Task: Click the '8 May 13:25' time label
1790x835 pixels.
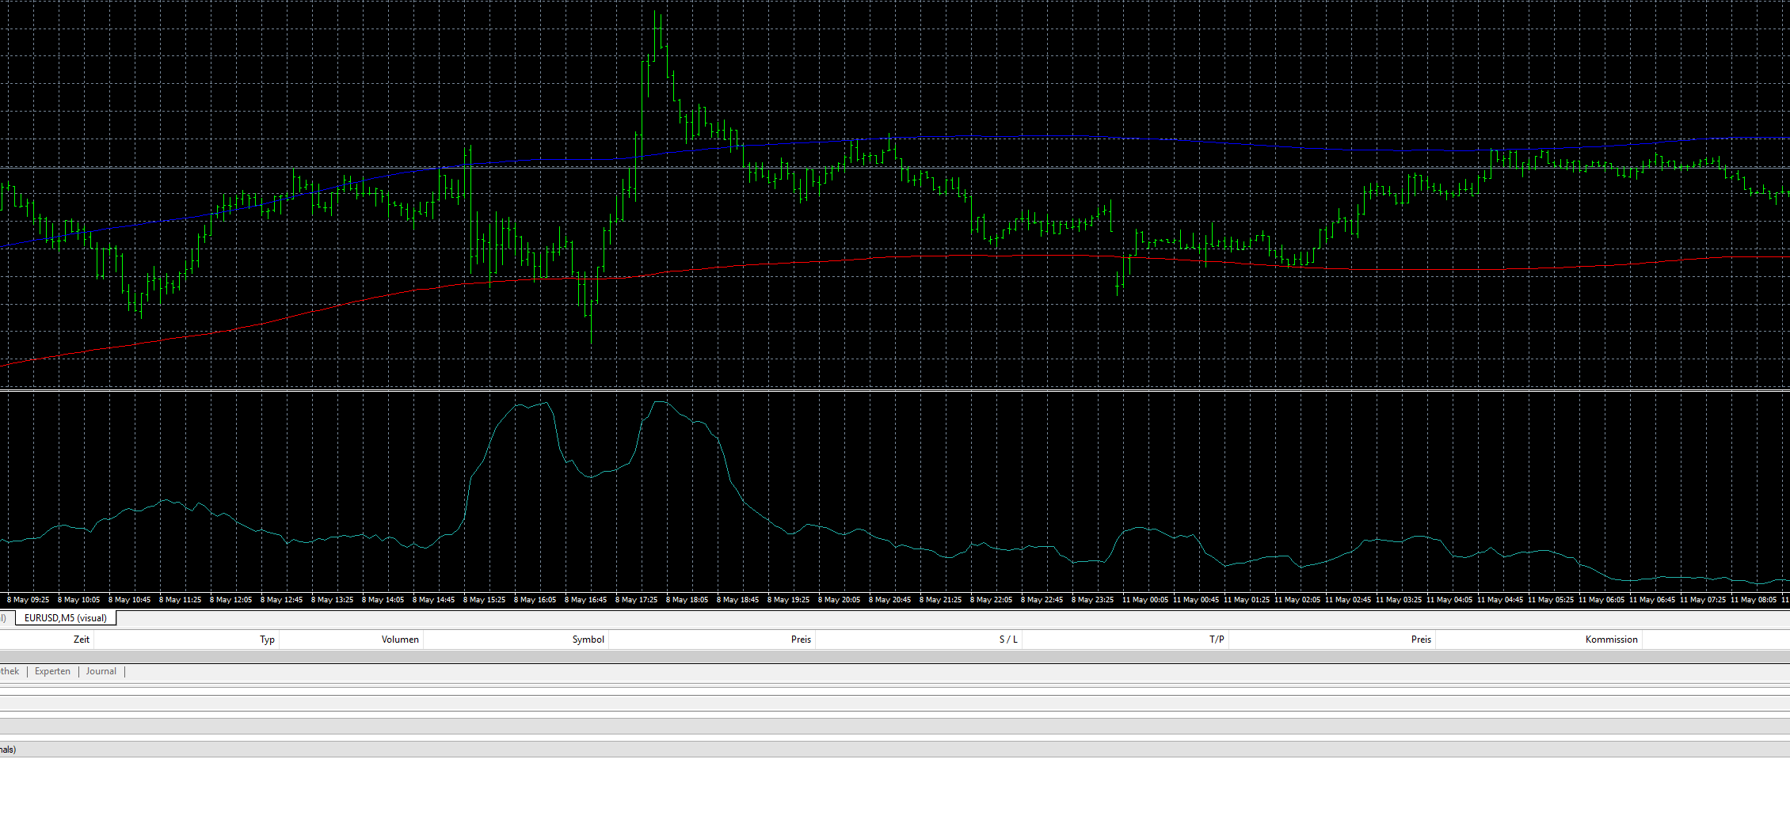Action: tap(333, 600)
